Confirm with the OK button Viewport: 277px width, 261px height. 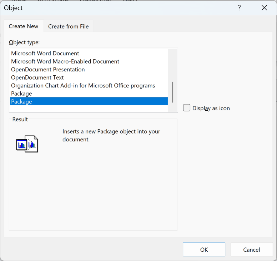[x=204, y=249]
